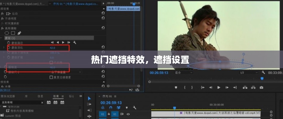Open the 适合 zoom level dropdown
Viewport: 283px width, 119px height.
click(183, 73)
